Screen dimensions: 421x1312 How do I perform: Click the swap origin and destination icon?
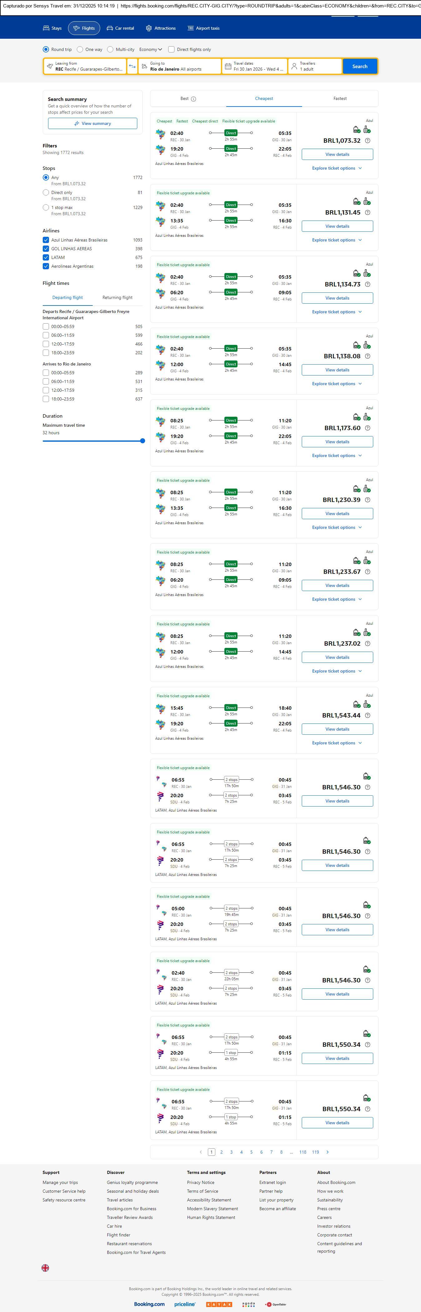[132, 66]
